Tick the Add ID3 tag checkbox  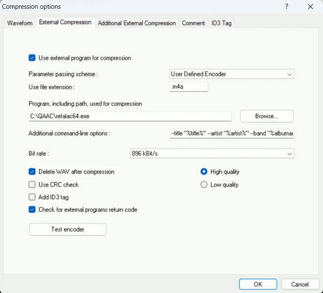tap(32, 197)
